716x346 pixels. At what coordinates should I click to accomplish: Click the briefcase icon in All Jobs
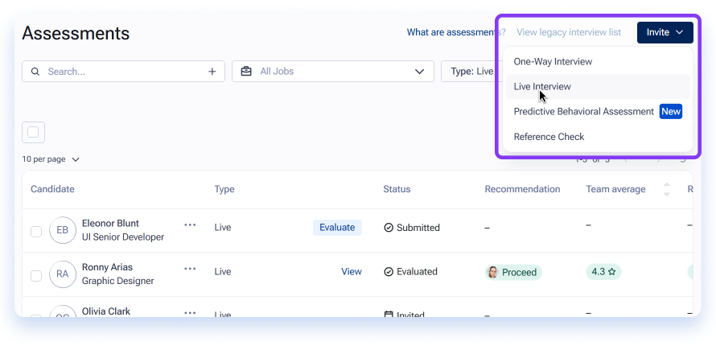pos(246,72)
